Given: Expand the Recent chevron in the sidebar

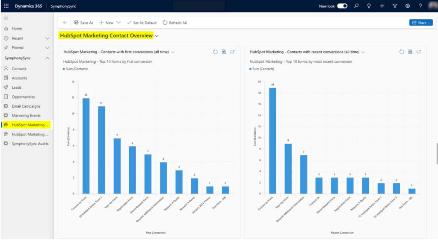Looking at the screenshot, I should (47, 38).
